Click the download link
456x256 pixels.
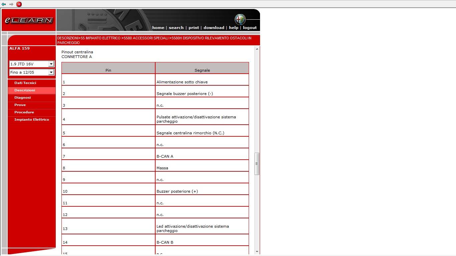214,28
